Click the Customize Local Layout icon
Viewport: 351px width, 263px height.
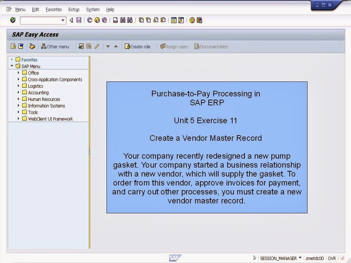pyautogui.click(x=199, y=20)
